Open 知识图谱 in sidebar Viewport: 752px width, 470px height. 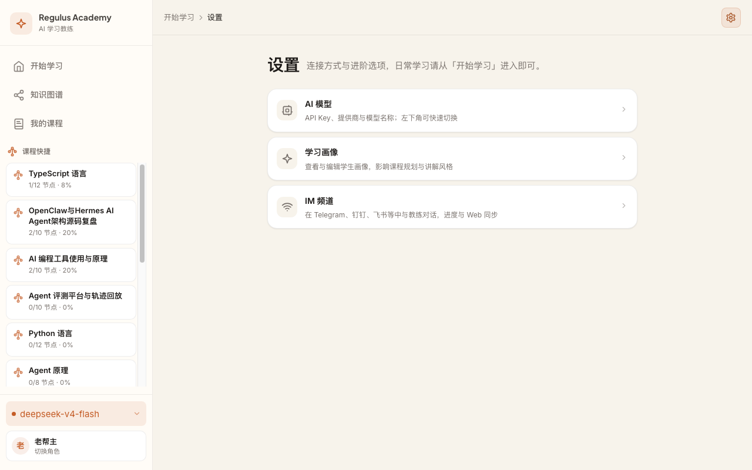[x=76, y=95]
